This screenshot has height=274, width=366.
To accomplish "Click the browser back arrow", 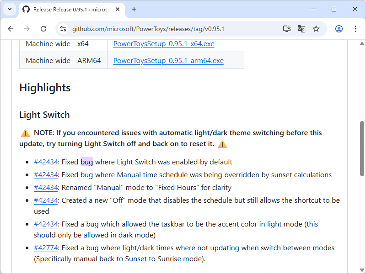I will coord(11,29).
